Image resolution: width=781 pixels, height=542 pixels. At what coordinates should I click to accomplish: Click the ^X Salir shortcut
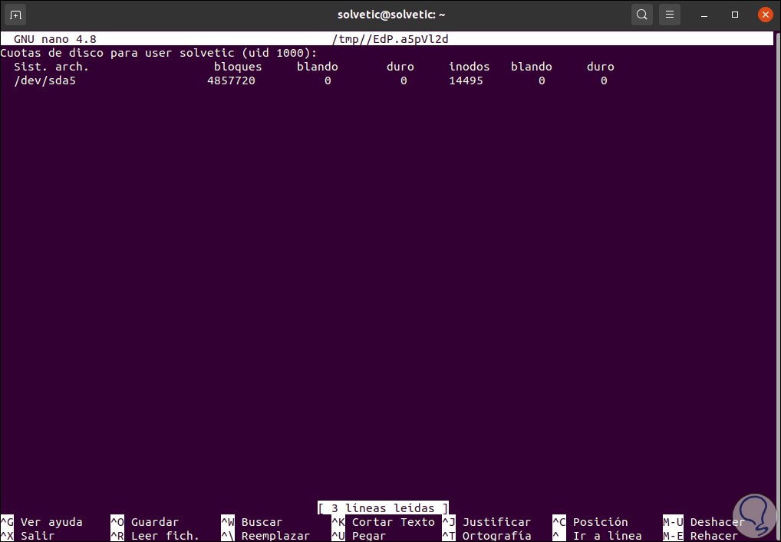[28, 536]
